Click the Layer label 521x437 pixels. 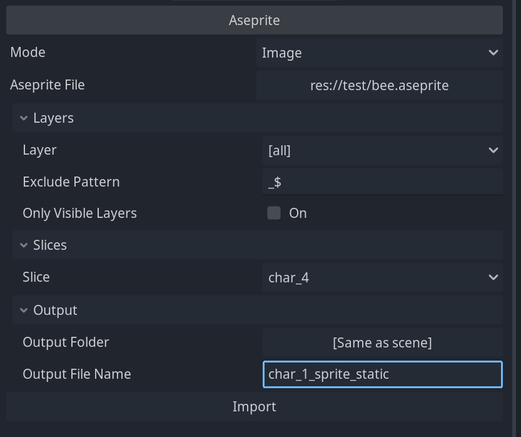coord(39,150)
